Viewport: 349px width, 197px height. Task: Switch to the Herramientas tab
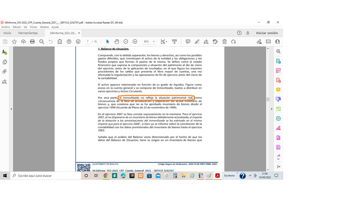tap(28, 33)
